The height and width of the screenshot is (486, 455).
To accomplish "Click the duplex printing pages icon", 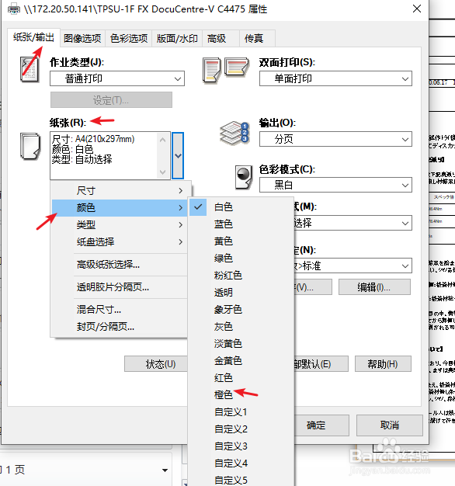I will (x=226, y=70).
